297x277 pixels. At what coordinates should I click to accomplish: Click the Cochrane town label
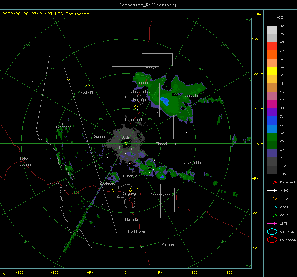tap(108, 184)
